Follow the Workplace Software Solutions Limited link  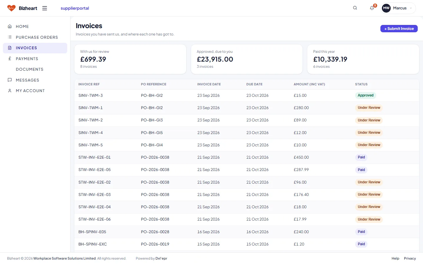point(65,258)
